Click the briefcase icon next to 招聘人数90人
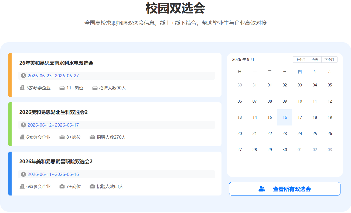Image resolution: width=351 pixels, height=213 pixels. point(95,88)
